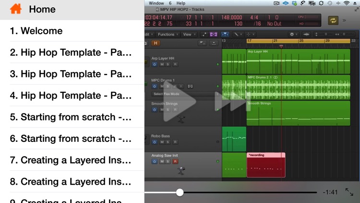
Task: Mute the Robo Bass track
Action: click(x=162, y=142)
